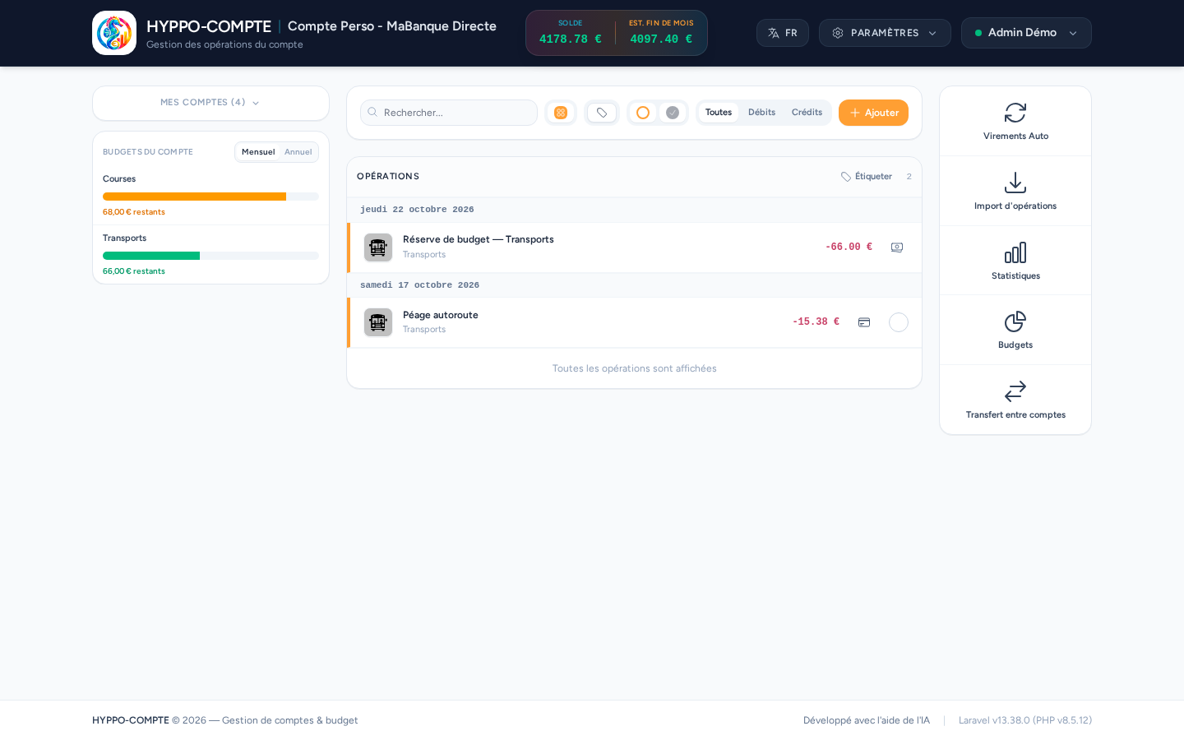Screen dimensions: 1184x740
Task: Open the Péage autoroute operation
Action: coord(634,322)
